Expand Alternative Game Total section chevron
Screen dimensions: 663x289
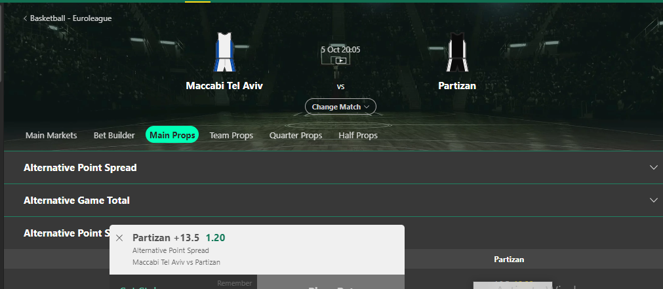653,201
